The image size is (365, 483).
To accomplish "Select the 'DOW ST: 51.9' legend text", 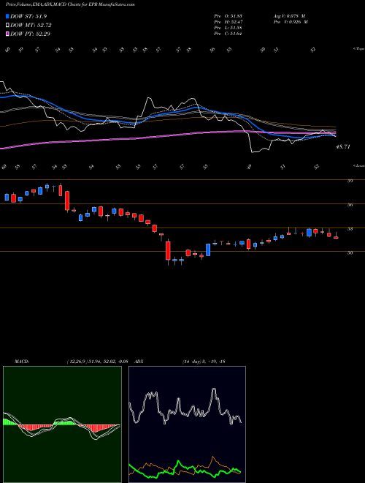I will pyautogui.click(x=28, y=16).
